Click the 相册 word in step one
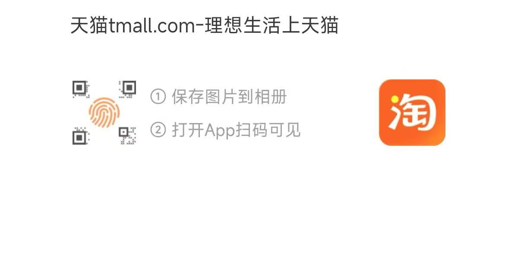518x272 pixels. [271, 97]
